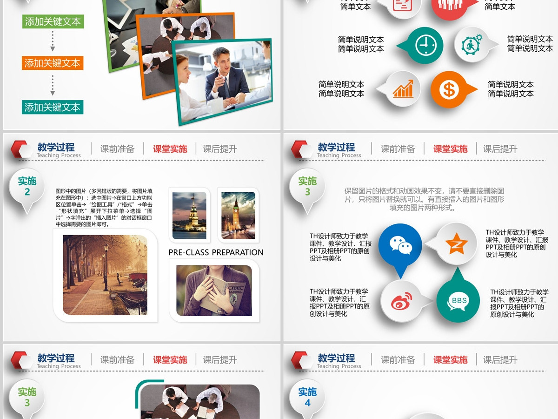The width and height of the screenshot is (558, 419).
Task: Select the 实施 3 bubble beside overhead meeting photo
Action: tap(27, 399)
